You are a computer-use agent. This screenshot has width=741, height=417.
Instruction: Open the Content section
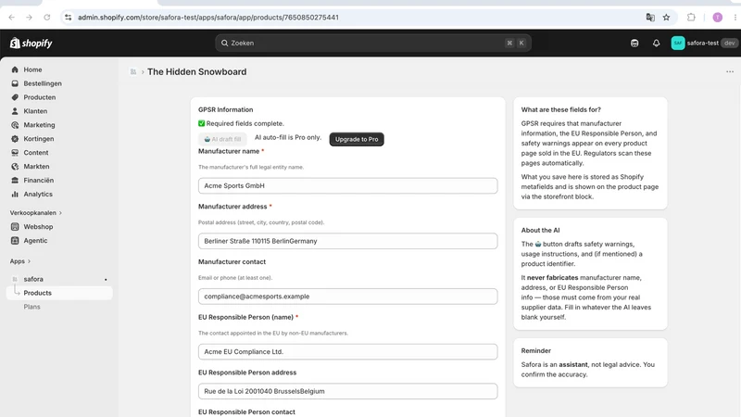click(x=36, y=152)
